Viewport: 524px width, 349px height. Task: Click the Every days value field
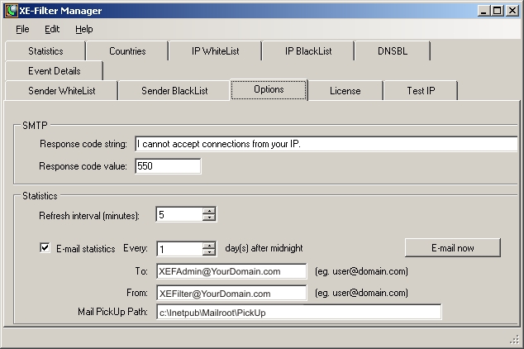(x=179, y=249)
